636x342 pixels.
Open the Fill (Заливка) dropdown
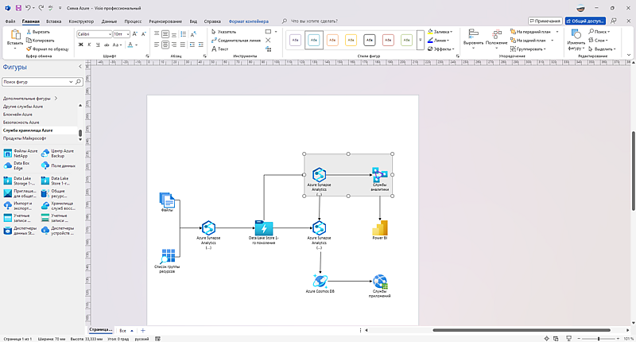tap(440, 32)
